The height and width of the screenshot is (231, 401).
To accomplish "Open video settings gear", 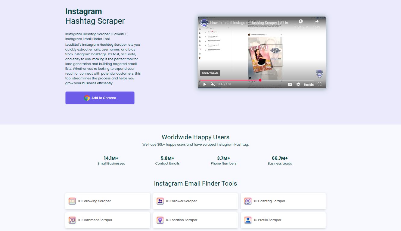I will tap(298, 85).
